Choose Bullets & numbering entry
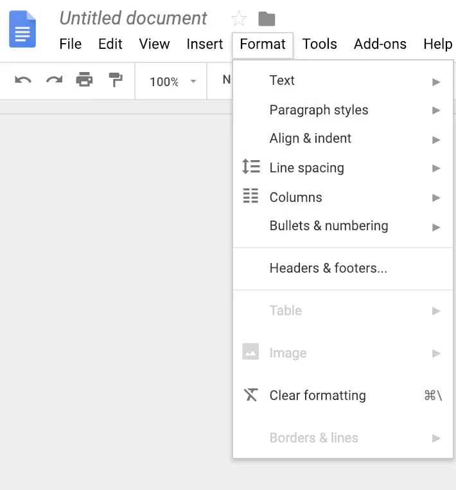Screen dimensions: 456x490 [x=343, y=226]
